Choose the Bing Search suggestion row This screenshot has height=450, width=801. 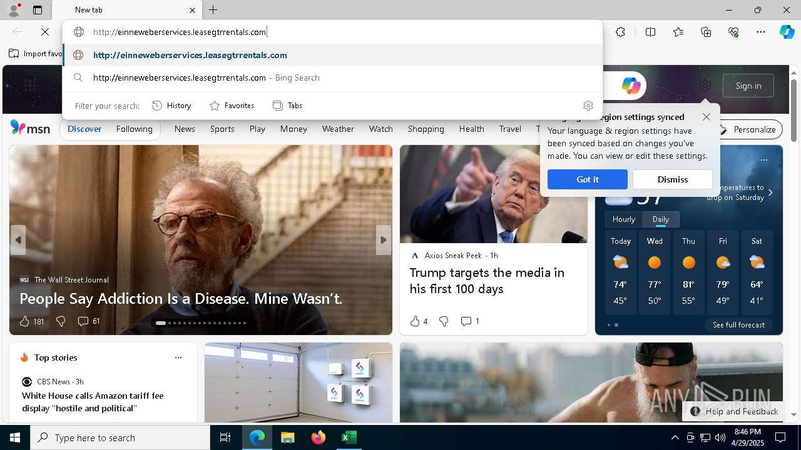pos(333,77)
